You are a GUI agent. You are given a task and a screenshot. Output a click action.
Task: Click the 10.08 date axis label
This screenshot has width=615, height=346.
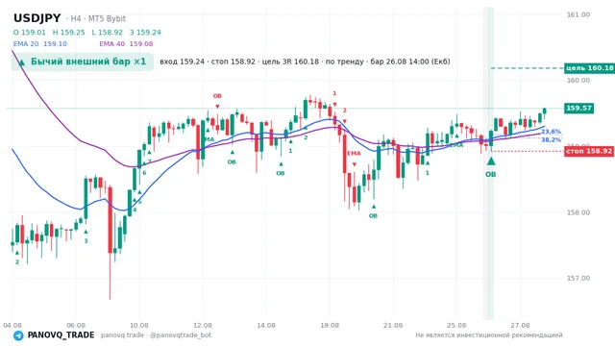(138, 325)
